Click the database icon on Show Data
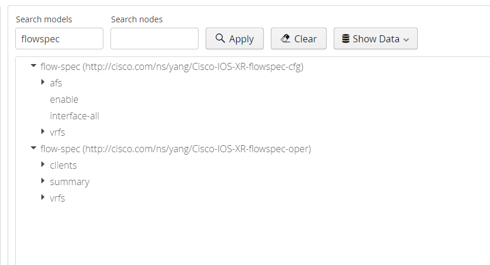The height and width of the screenshot is (265, 490). (346, 39)
